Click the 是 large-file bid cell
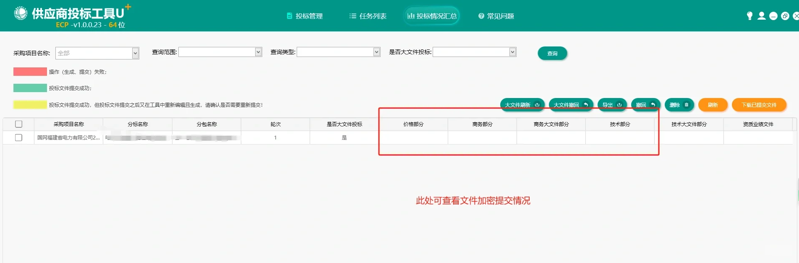 click(344, 137)
